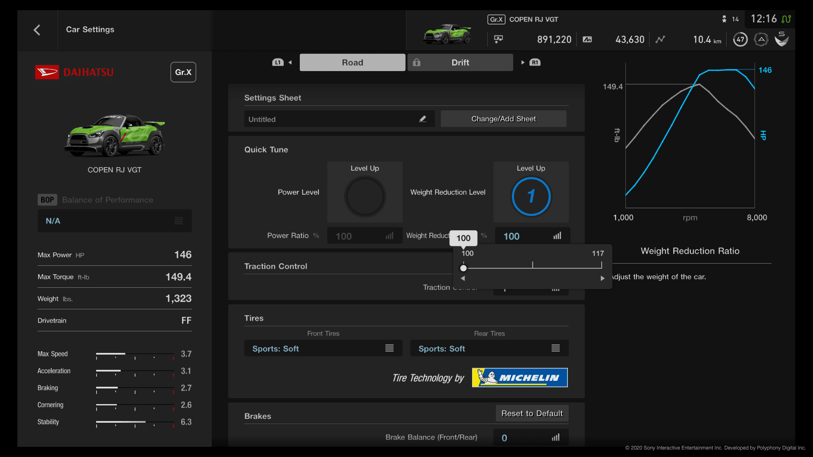Open the Weight Reduction Ratio value field
This screenshot has width=813, height=457.
point(532,236)
